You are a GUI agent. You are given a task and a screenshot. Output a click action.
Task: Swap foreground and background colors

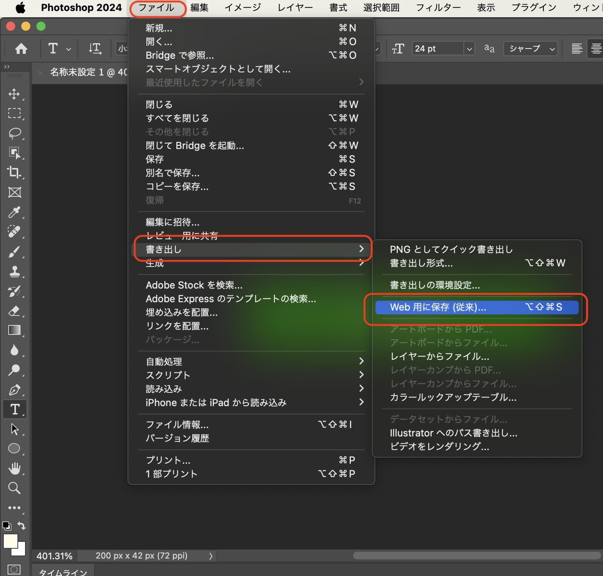tap(22, 526)
